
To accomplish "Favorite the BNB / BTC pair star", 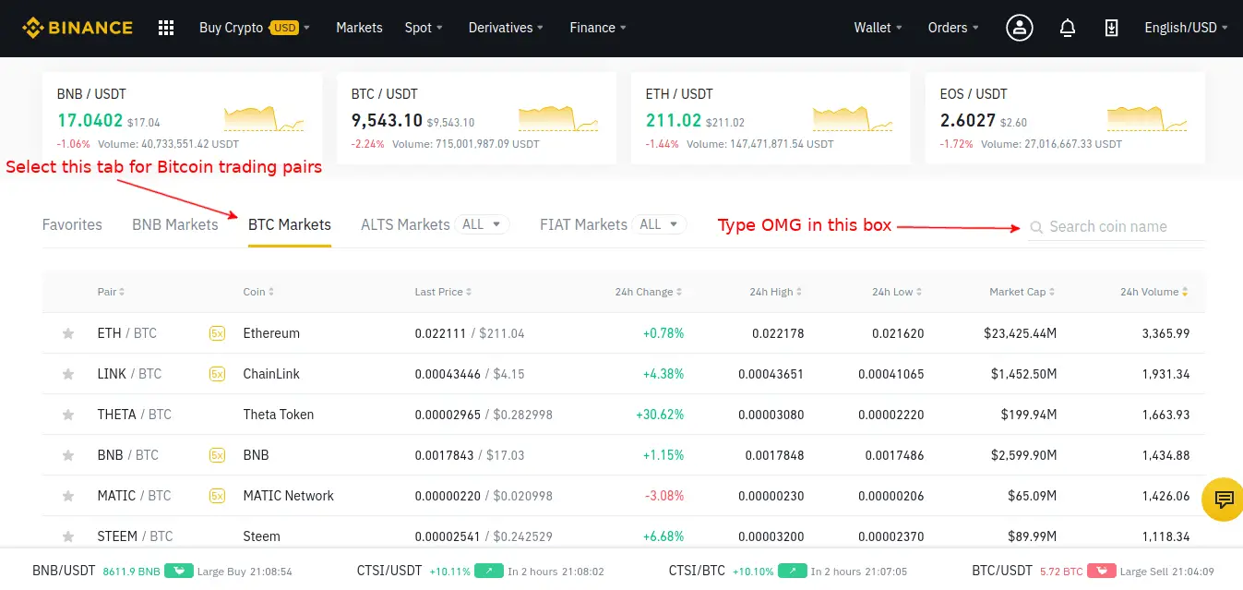I will coord(67,455).
